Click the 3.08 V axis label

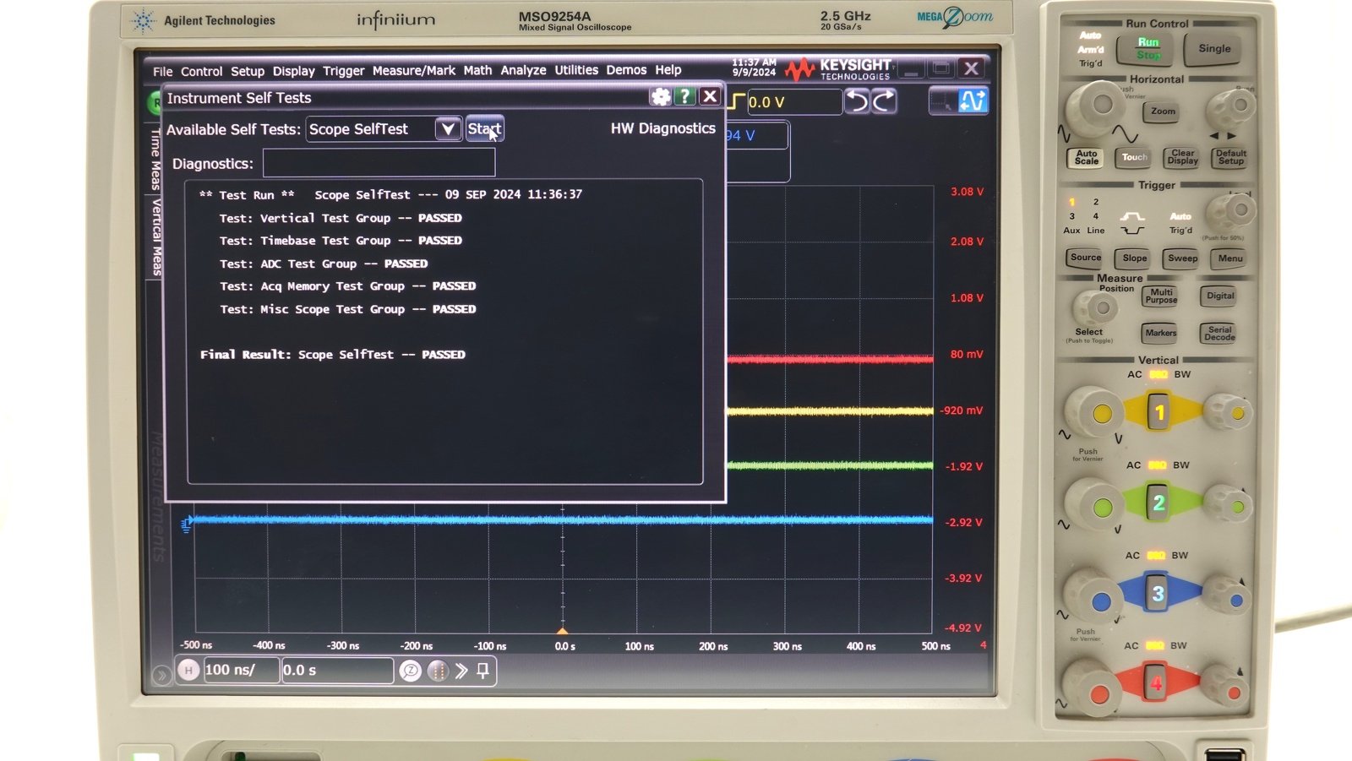pos(967,192)
